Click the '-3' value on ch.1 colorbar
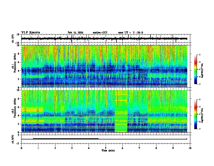Image resolution: width=214 pixels, height=166 pixels. 199,55
